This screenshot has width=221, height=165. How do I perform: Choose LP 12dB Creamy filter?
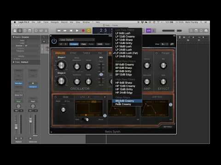(127, 37)
